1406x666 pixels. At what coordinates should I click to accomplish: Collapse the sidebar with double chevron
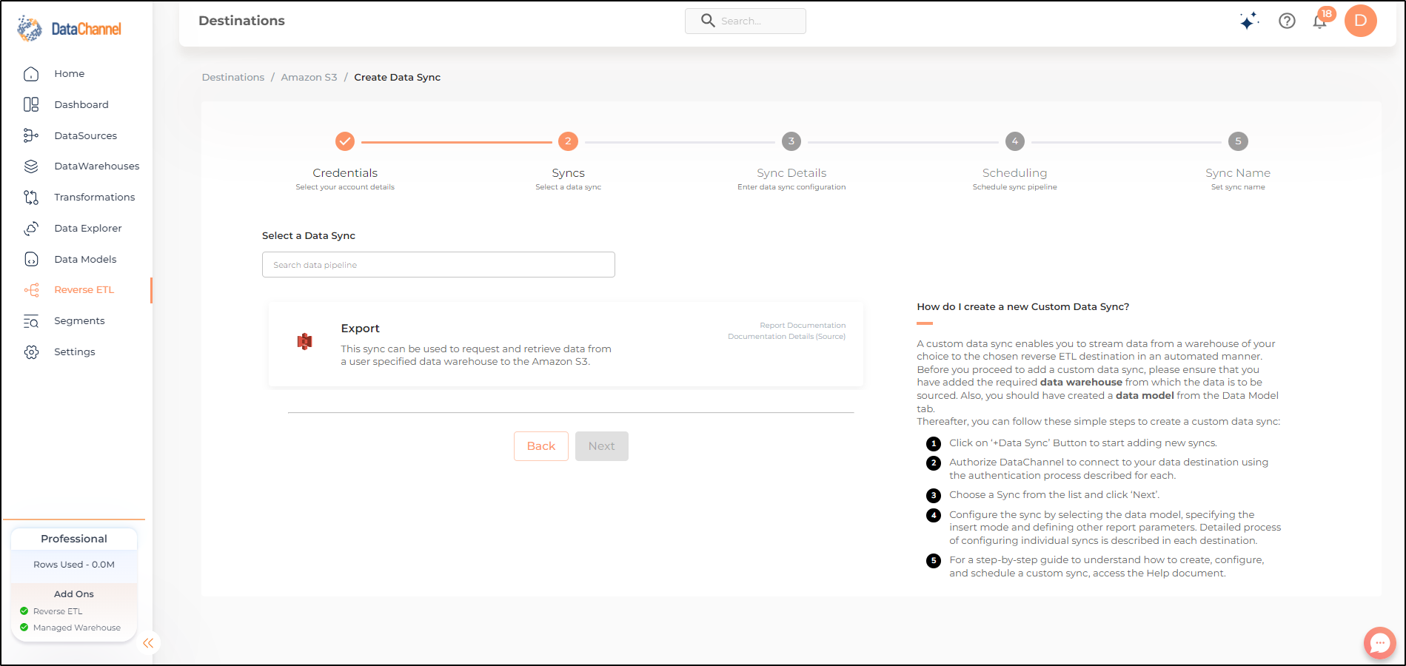pyautogui.click(x=148, y=643)
